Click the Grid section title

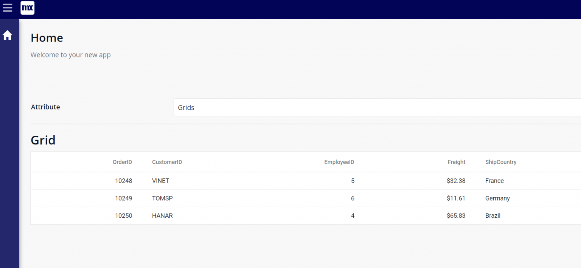click(x=43, y=140)
